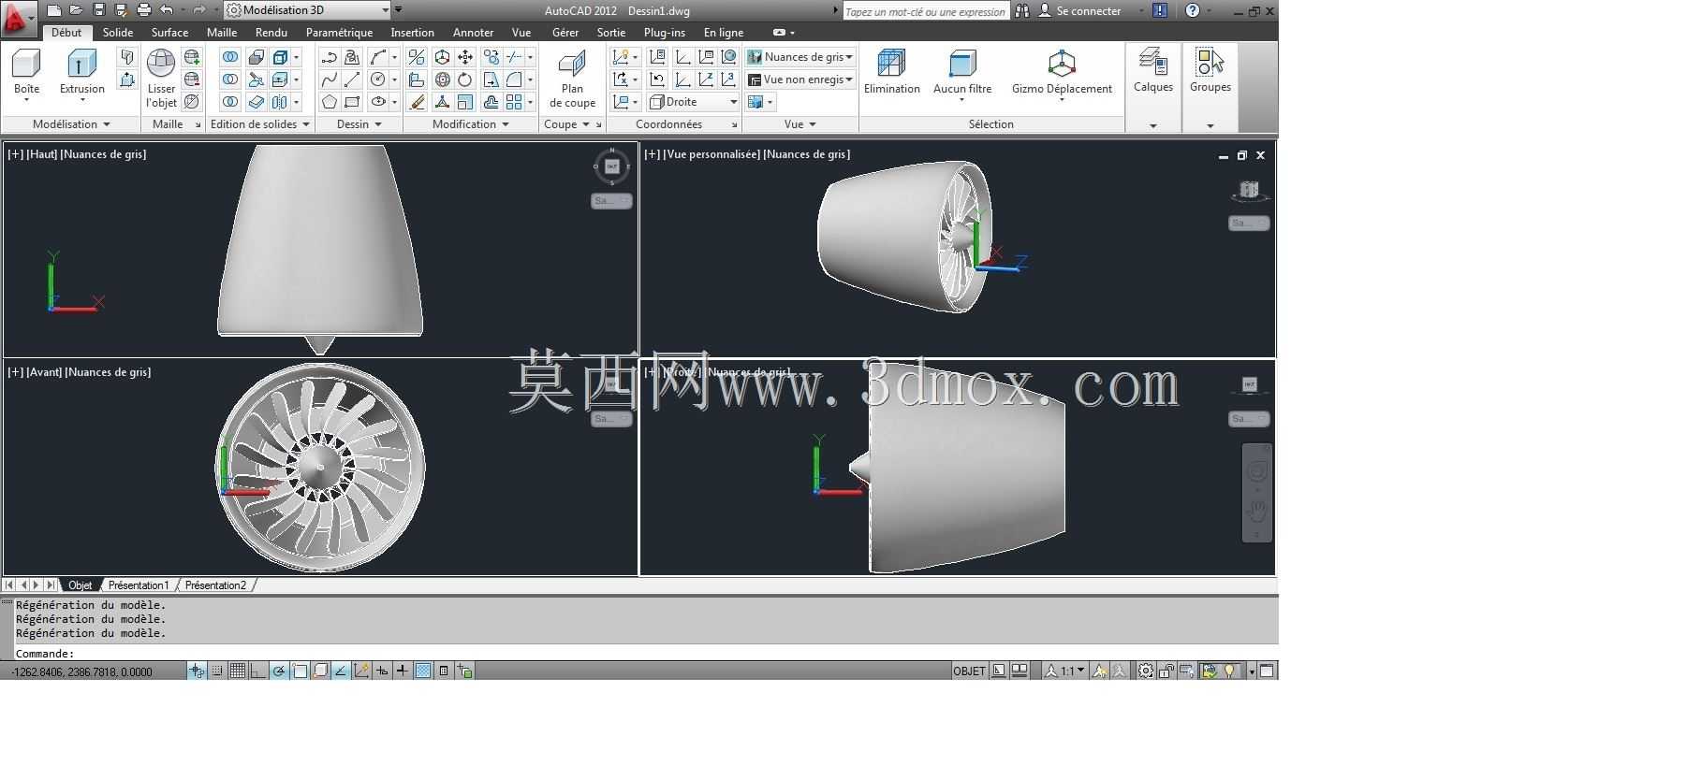1687x765 pixels.
Task: Open the Rendu ribbon tab
Action: click(271, 32)
